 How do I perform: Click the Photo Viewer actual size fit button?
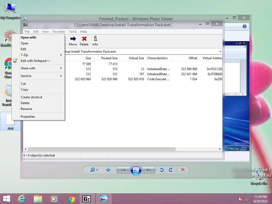pos(108,170)
